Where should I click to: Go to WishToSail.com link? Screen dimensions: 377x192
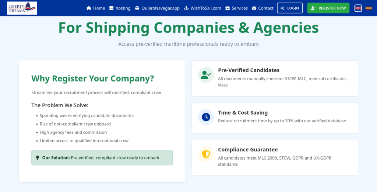202,8
